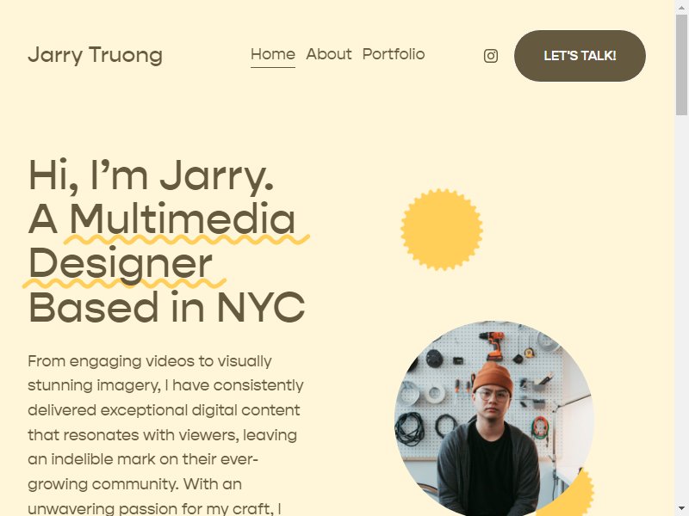The width and height of the screenshot is (689, 516).
Task: Click the orange drill in the portrait photo
Action: click(x=493, y=345)
